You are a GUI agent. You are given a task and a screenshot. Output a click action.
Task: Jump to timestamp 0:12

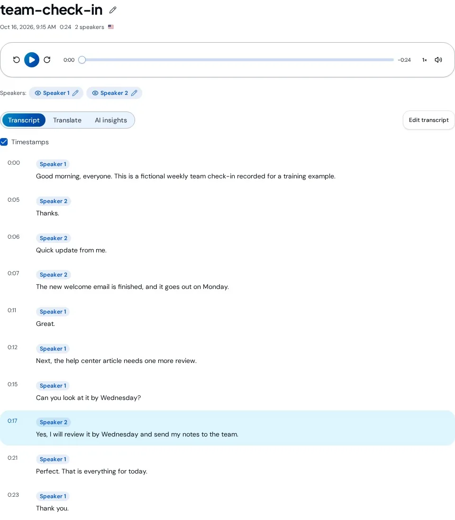tap(13, 347)
